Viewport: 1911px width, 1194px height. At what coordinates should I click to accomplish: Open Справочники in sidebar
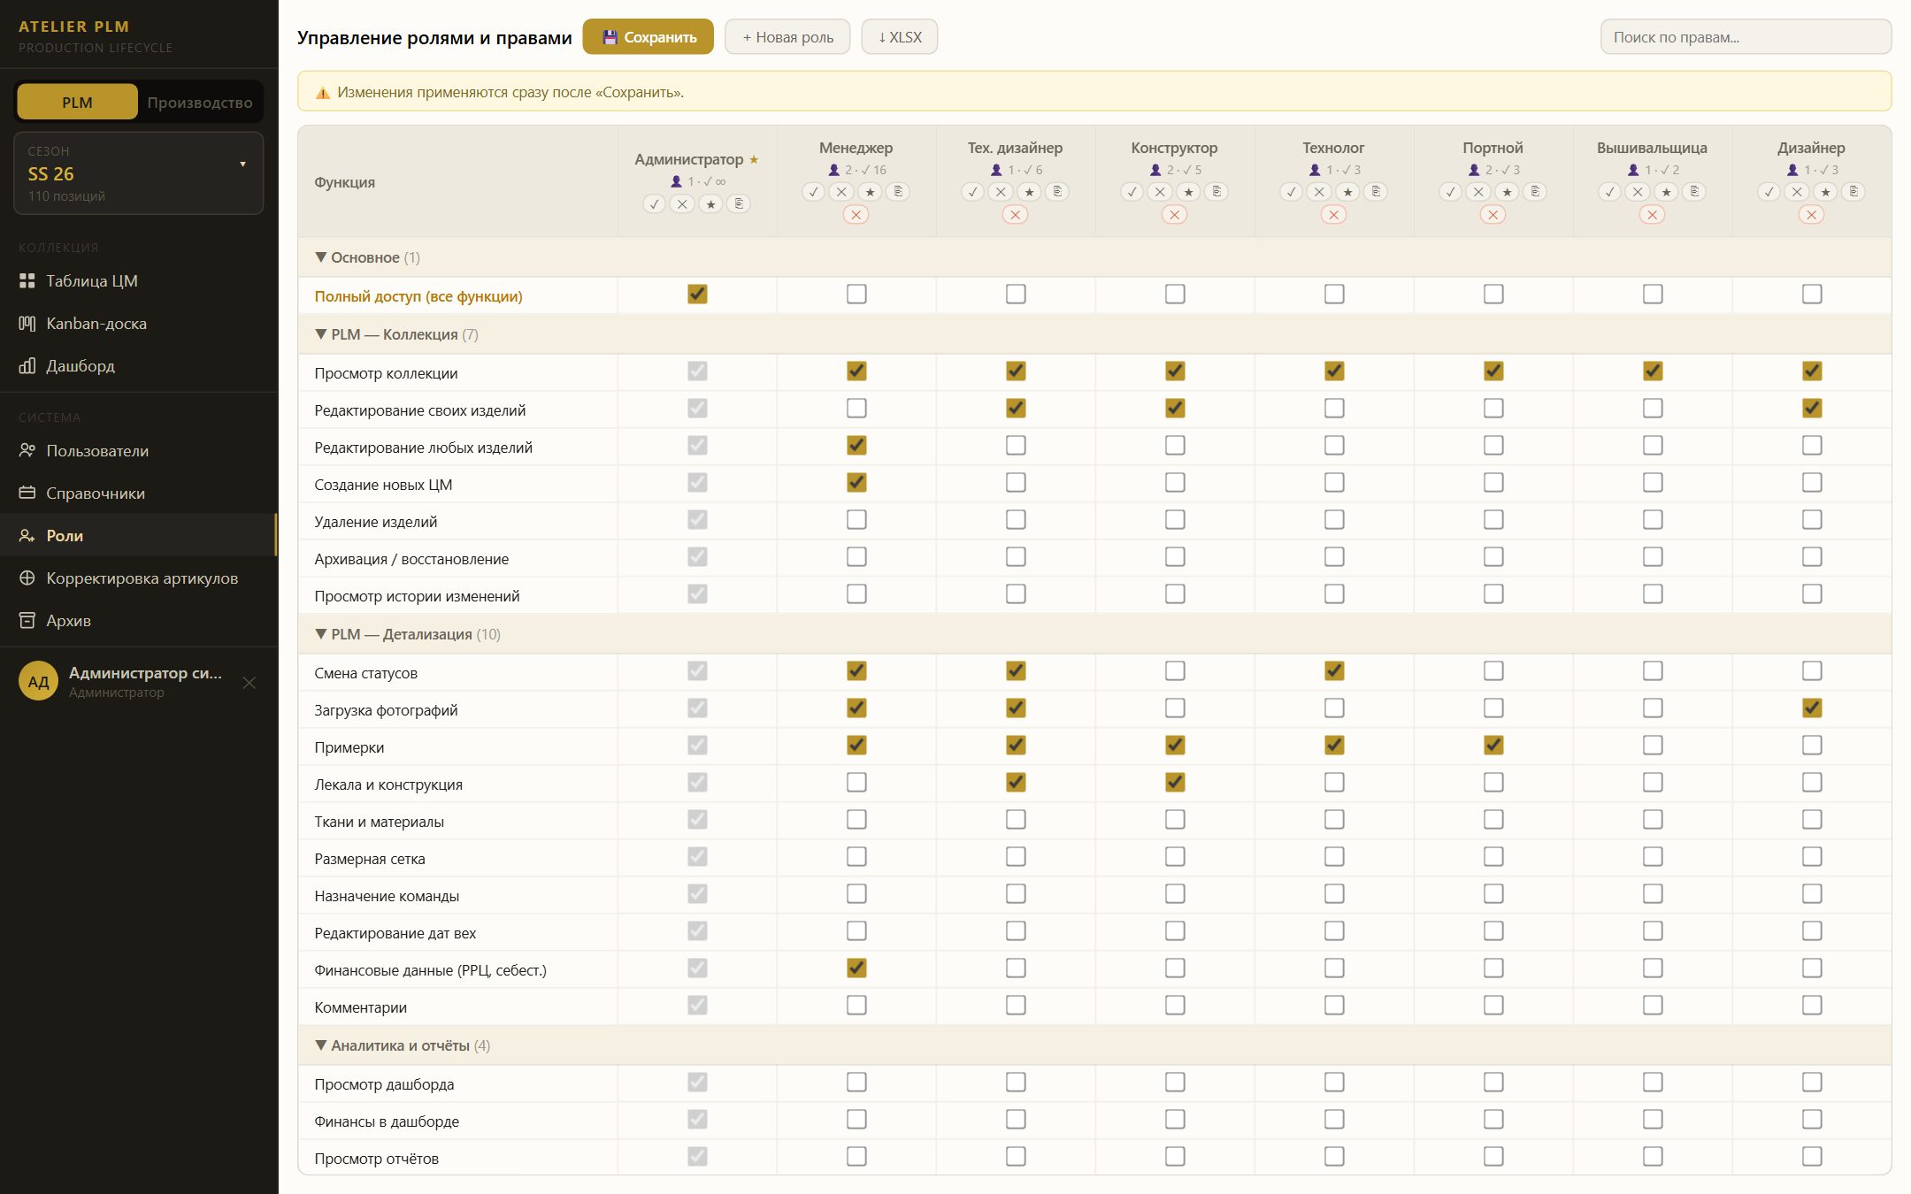(139, 493)
